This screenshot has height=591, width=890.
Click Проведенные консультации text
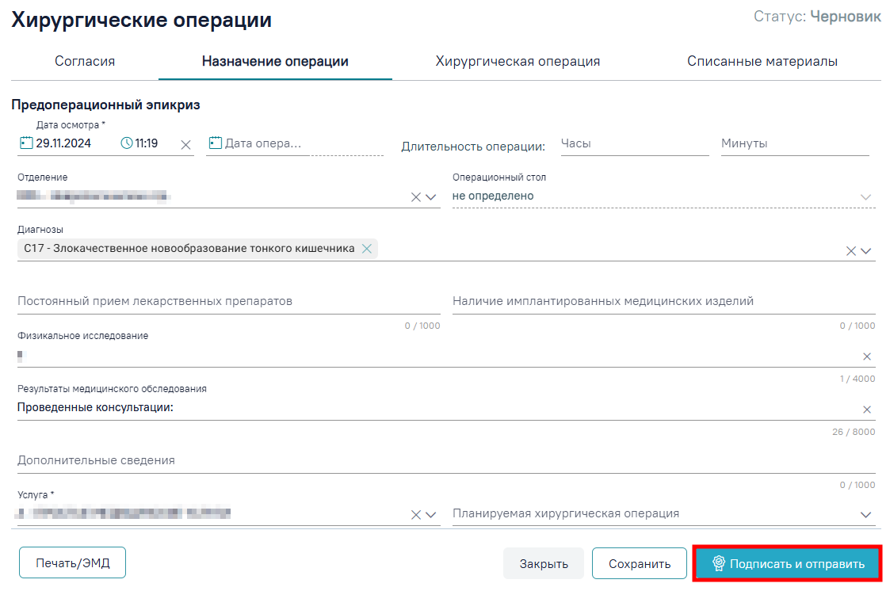[95, 407]
